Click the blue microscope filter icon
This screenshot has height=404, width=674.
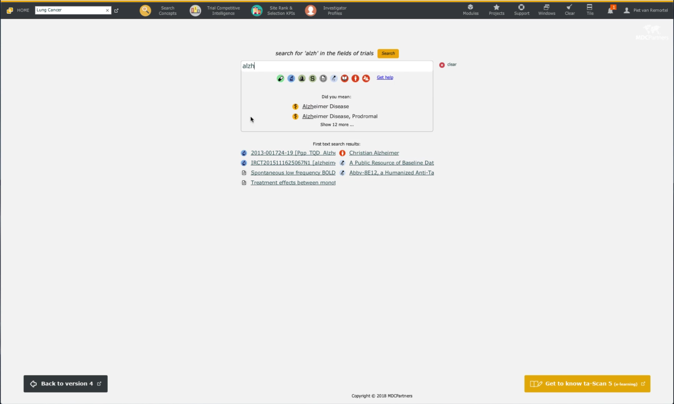pyautogui.click(x=291, y=78)
